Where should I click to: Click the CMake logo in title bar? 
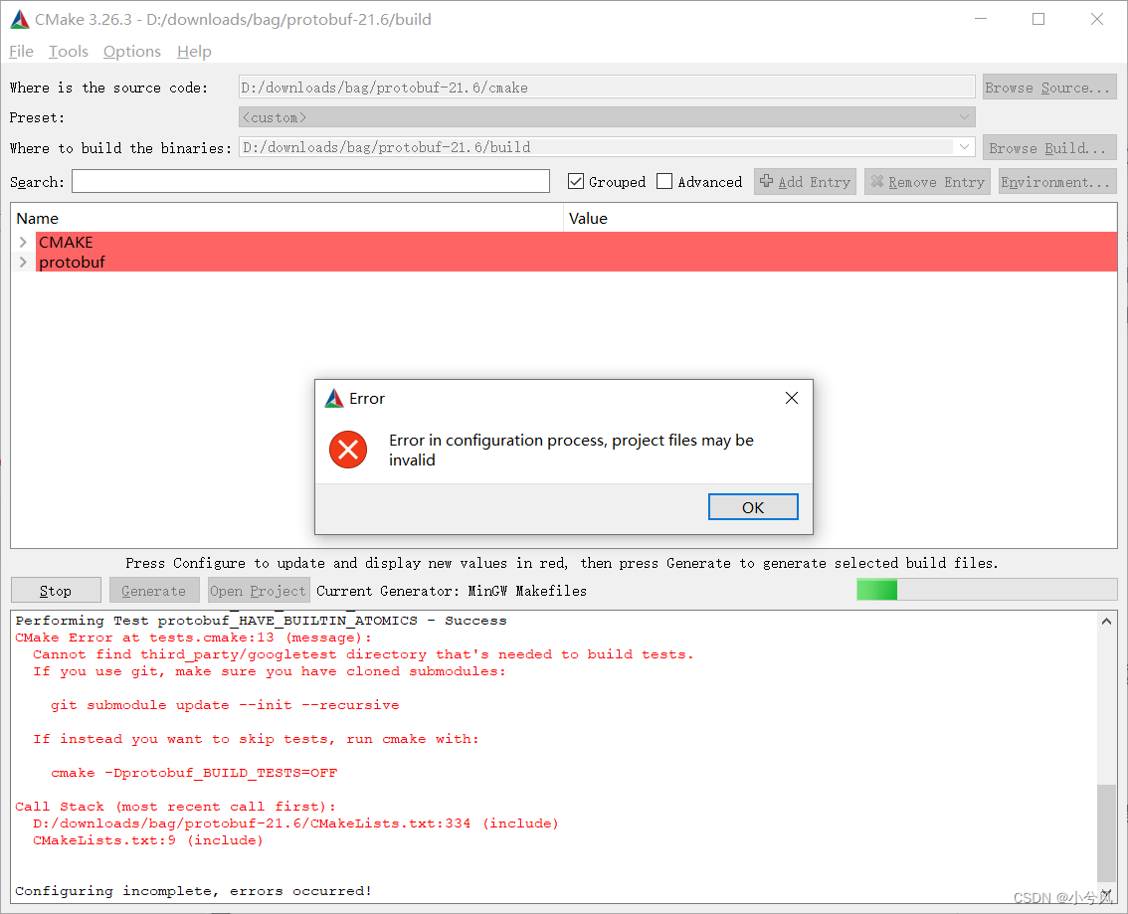(20, 20)
